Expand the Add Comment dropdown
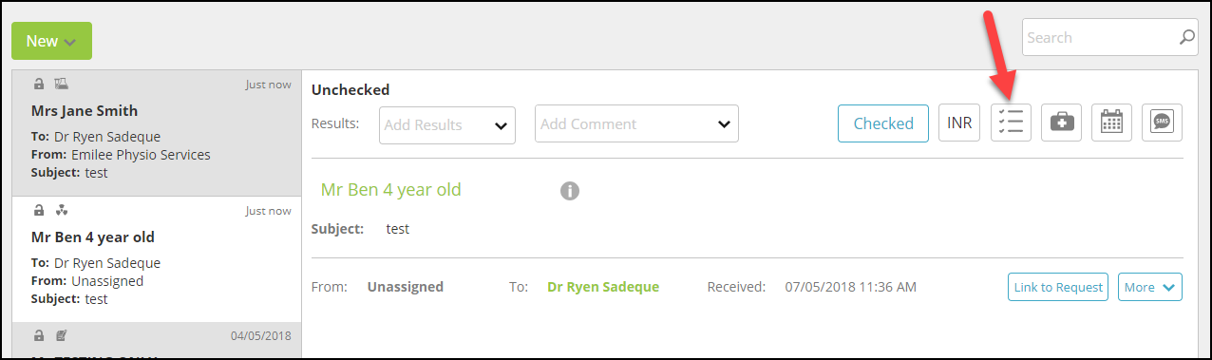This screenshot has height=360, width=1212. [636, 123]
